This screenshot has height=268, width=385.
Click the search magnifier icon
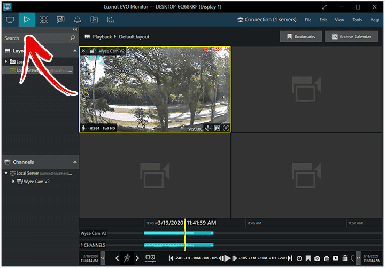click(x=73, y=38)
